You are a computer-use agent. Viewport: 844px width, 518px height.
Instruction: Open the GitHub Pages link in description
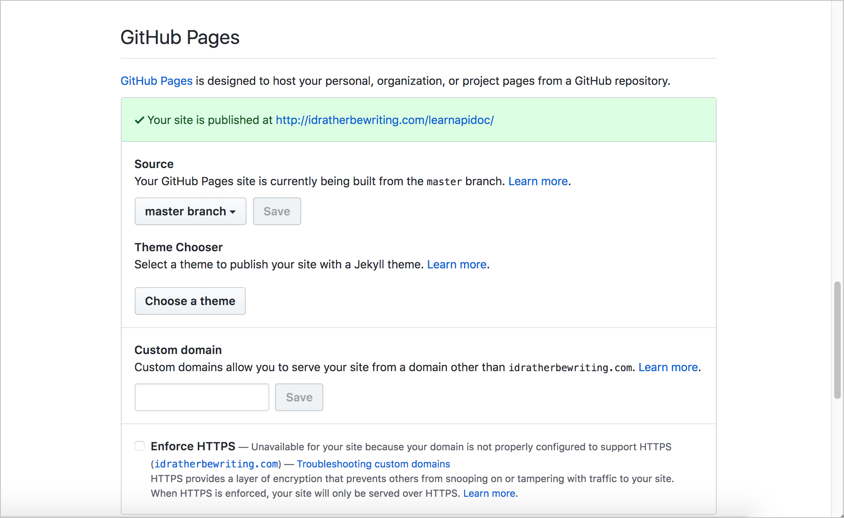coord(156,81)
